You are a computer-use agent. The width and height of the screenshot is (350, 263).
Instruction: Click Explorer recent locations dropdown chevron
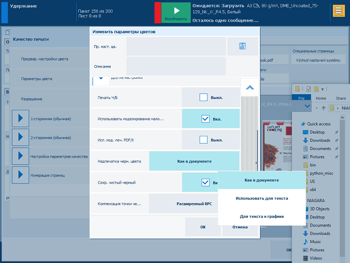tap(317, 108)
